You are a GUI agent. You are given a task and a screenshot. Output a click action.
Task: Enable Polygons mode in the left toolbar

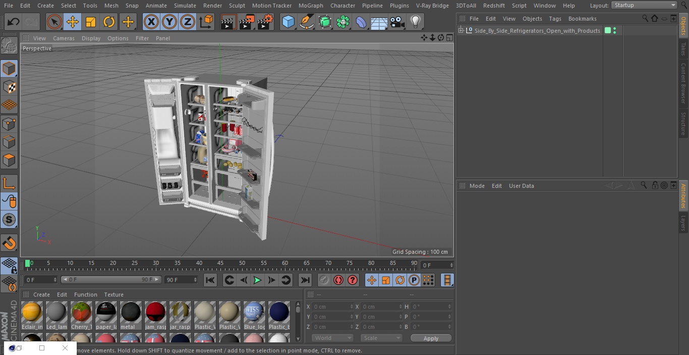(x=9, y=161)
